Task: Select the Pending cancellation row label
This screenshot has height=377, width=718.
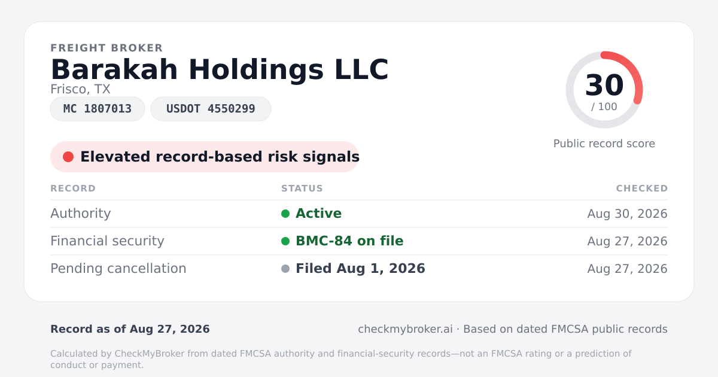Action: 118,269
